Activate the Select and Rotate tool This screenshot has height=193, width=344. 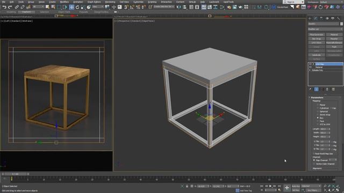(77, 7)
